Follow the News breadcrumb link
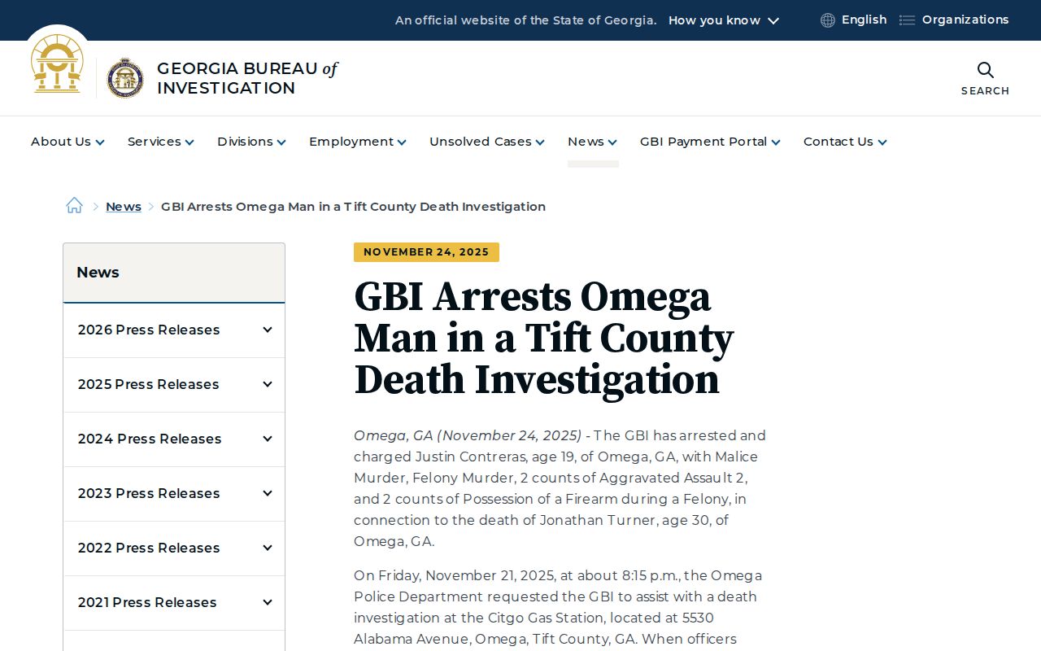 pos(124,207)
